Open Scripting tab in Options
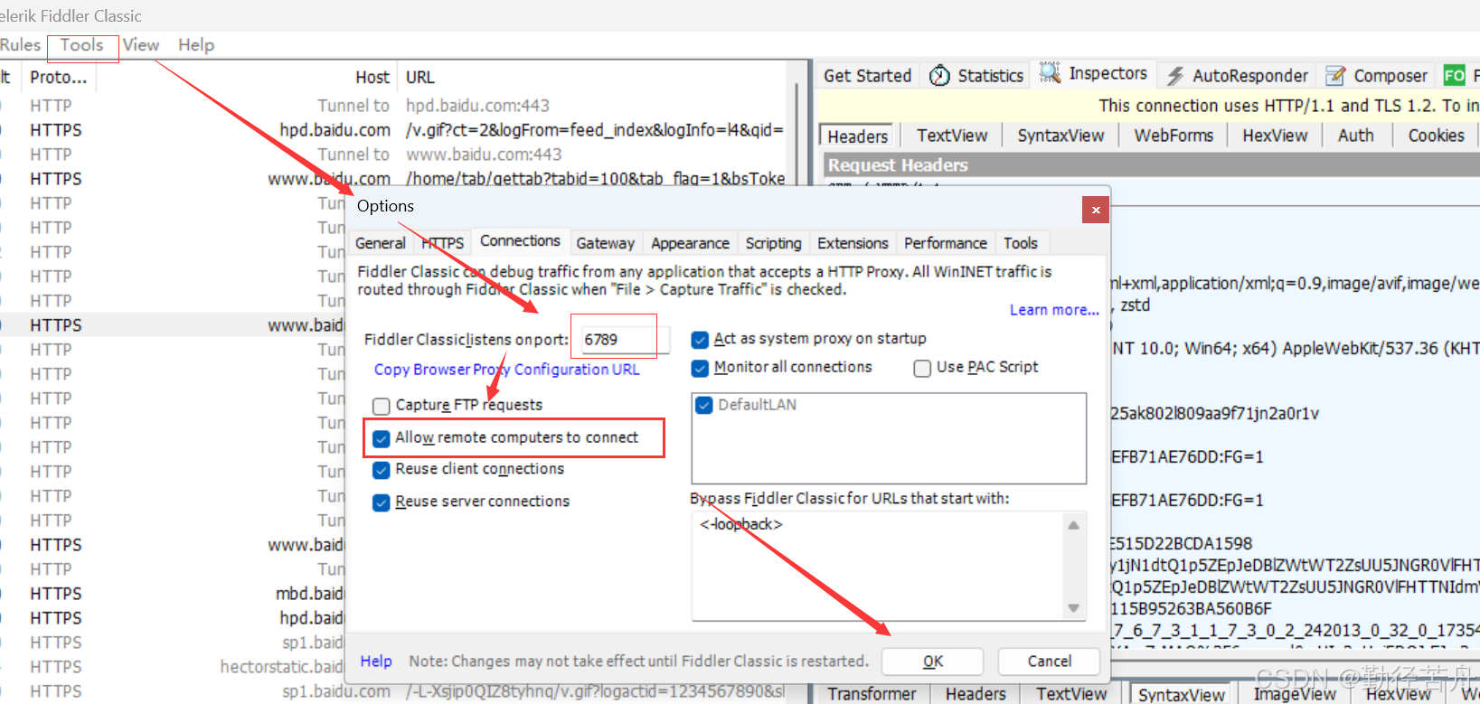Screen dimensions: 1480x704 coord(773,243)
